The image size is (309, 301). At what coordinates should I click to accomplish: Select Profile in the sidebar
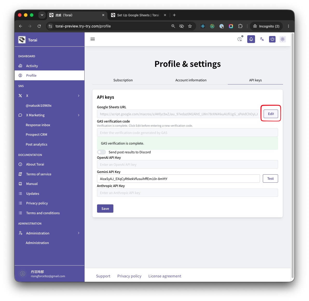tap(49, 75)
